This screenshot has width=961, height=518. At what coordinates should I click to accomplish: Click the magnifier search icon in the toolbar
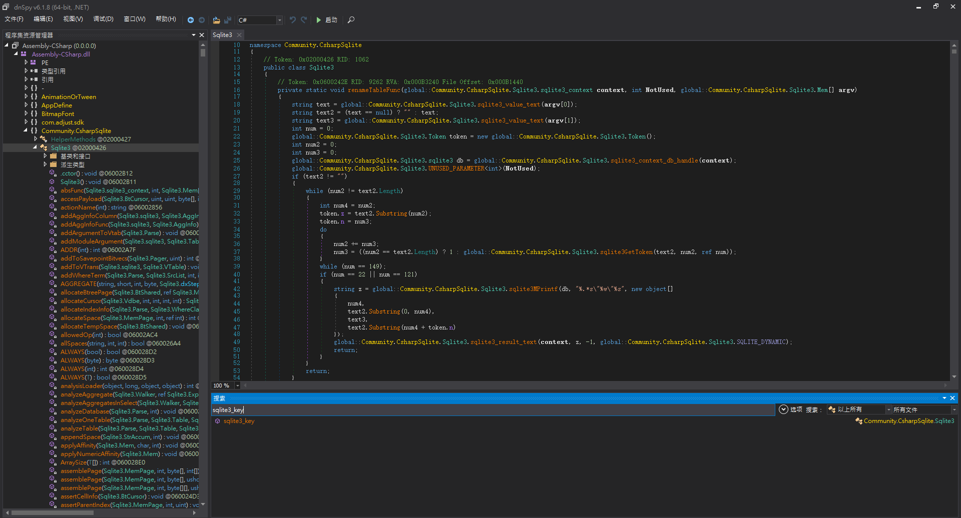(351, 20)
